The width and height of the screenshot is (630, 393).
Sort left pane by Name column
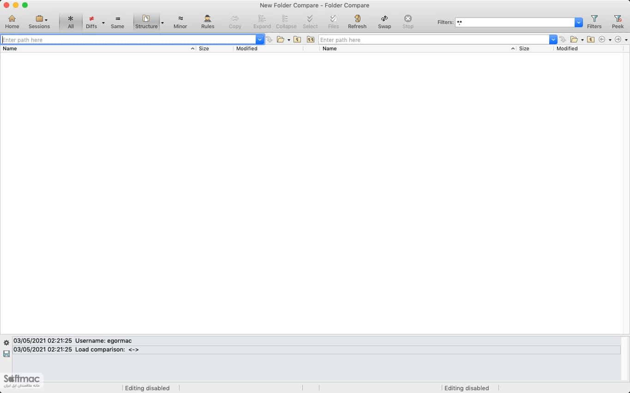click(98, 48)
